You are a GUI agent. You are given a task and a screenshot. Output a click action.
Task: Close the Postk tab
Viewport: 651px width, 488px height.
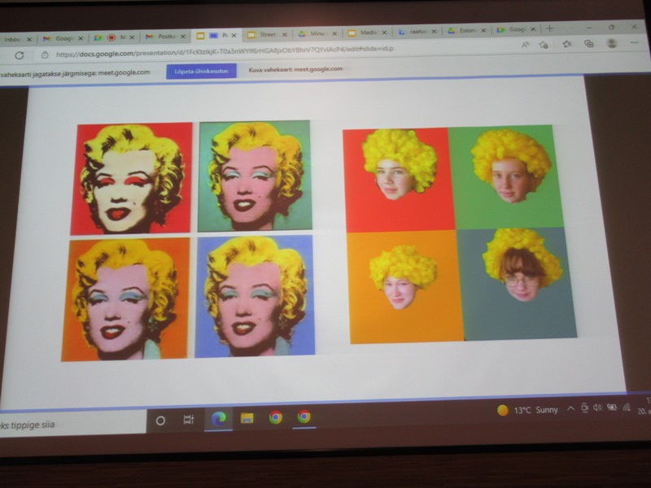(182, 37)
